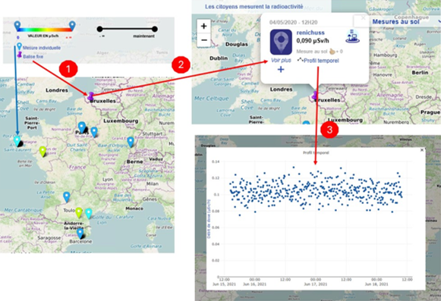
Task: Click the Les citoyens mesurent la radioactivité header
Action: tap(254, 7)
